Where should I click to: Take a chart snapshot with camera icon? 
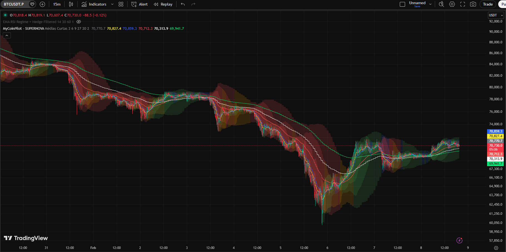tap(473, 4)
